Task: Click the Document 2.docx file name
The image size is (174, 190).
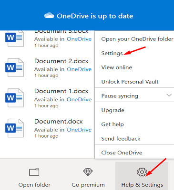Action: [61, 61]
